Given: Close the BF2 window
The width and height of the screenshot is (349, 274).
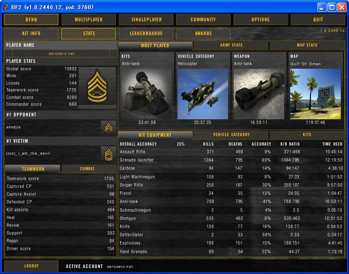Looking at the screenshot, I should coord(342,7).
